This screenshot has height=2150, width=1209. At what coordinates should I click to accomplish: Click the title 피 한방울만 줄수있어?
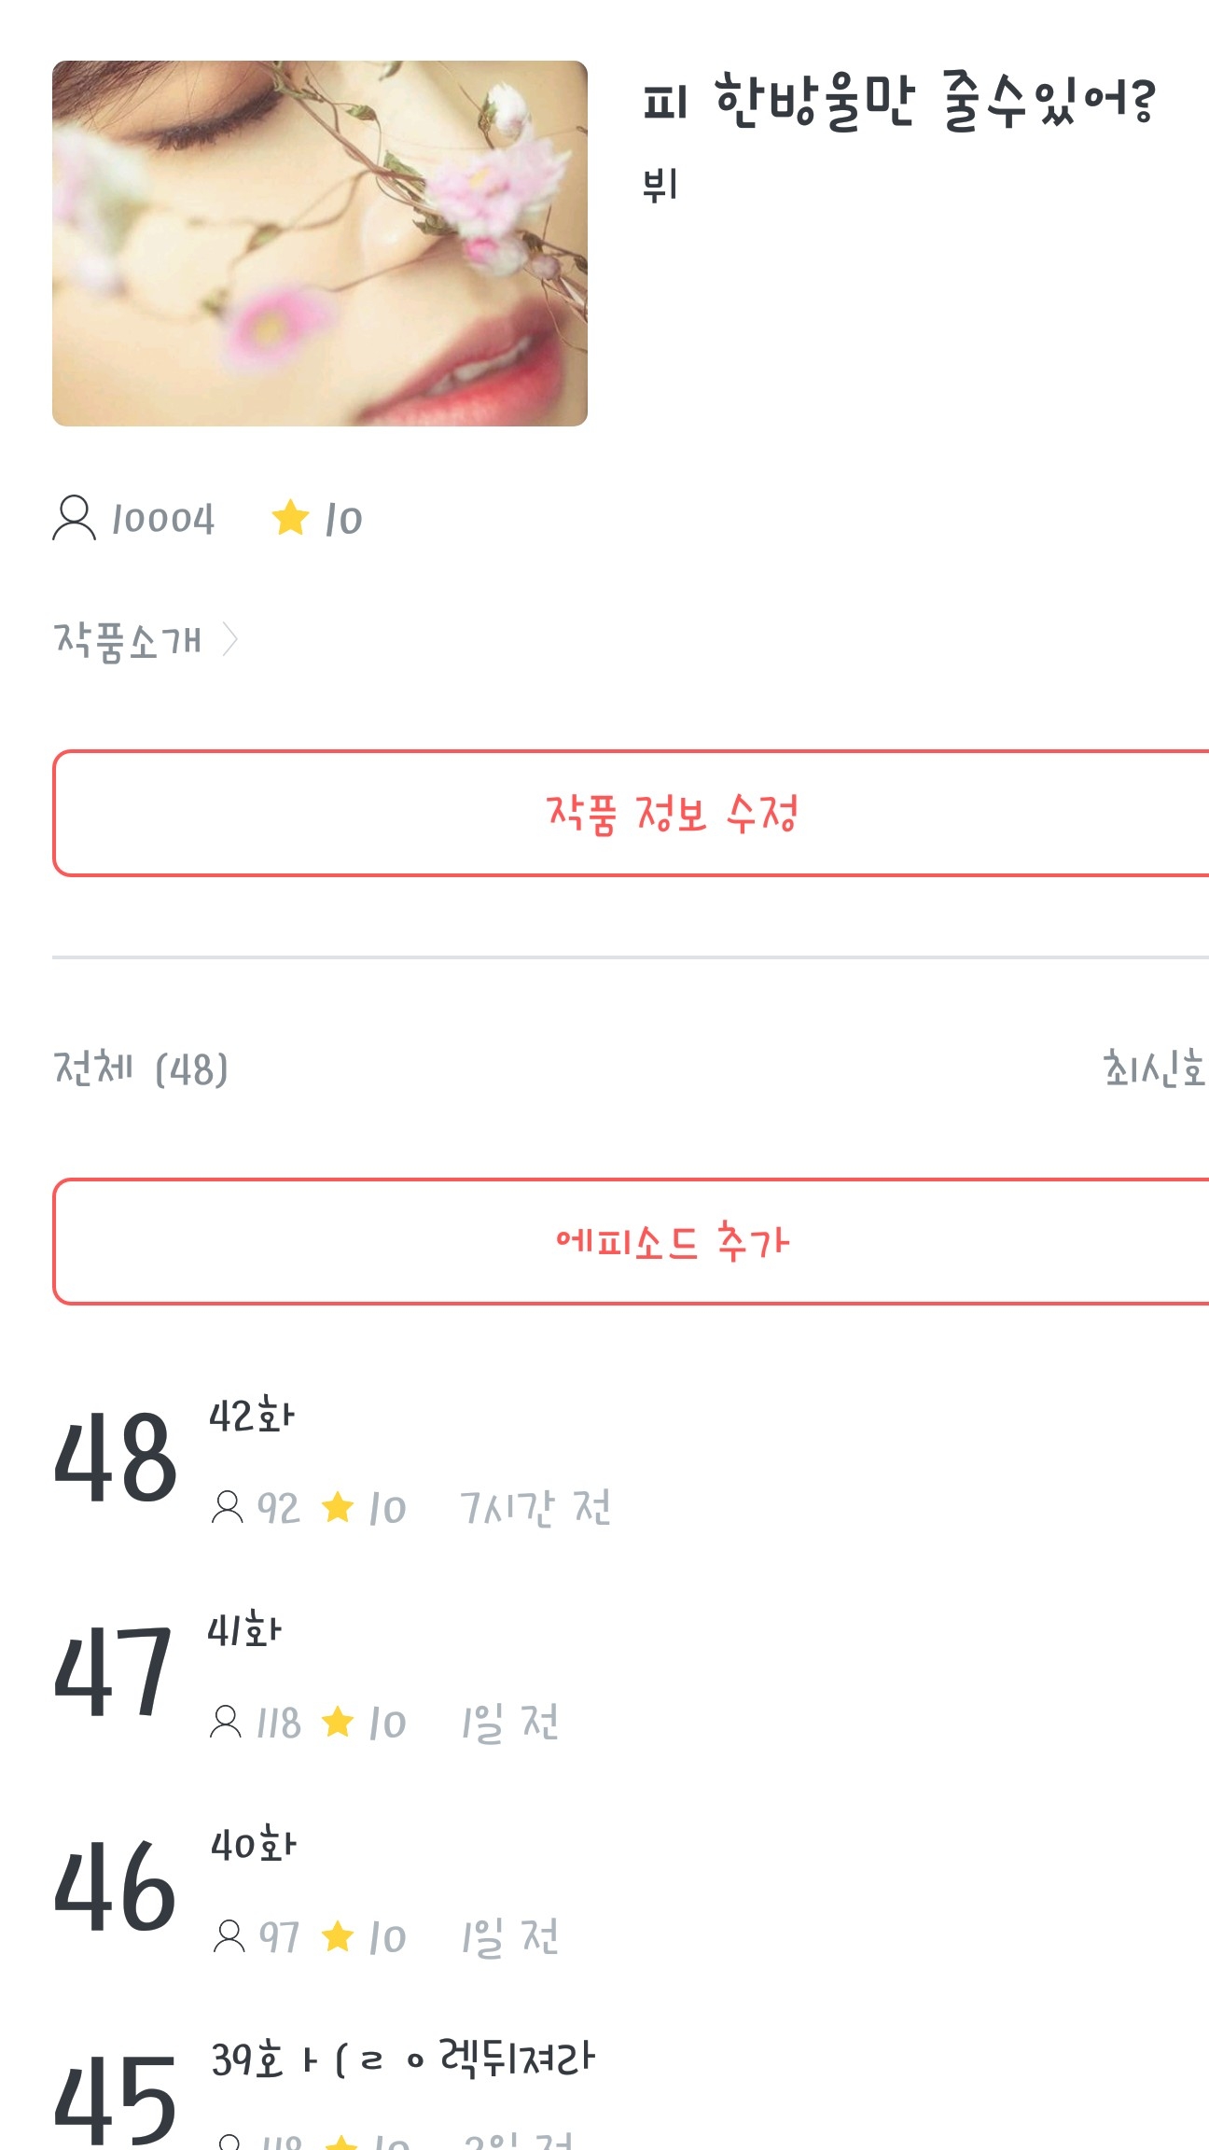(x=898, y=102)
